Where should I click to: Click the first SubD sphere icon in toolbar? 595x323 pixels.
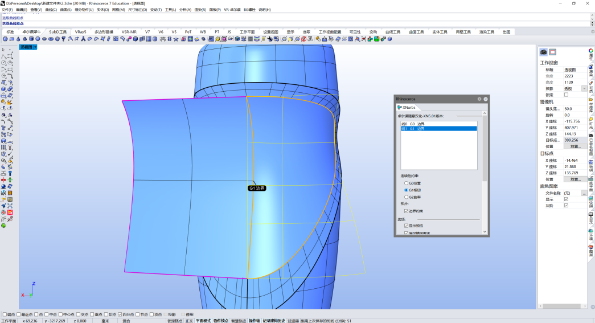point(5,39)
